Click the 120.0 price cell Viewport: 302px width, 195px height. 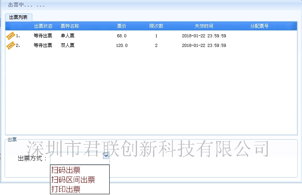point(122,45)
